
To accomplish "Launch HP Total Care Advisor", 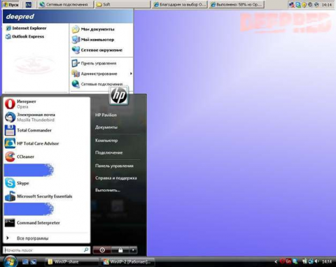I will (x=47, y=143).
